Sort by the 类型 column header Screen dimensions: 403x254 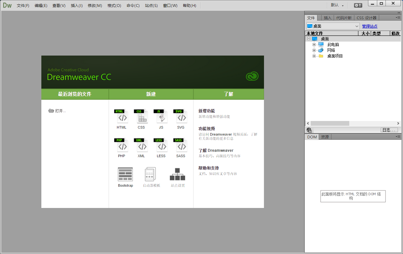pyautogui.click(x=380, y=33)
